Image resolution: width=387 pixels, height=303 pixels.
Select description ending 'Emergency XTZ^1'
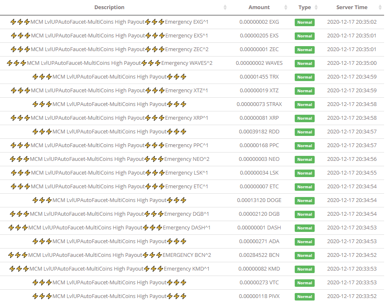tap(109, 91)
